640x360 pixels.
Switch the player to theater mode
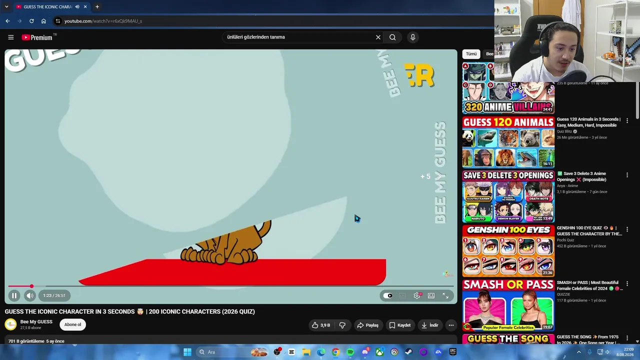coord(431,295)
